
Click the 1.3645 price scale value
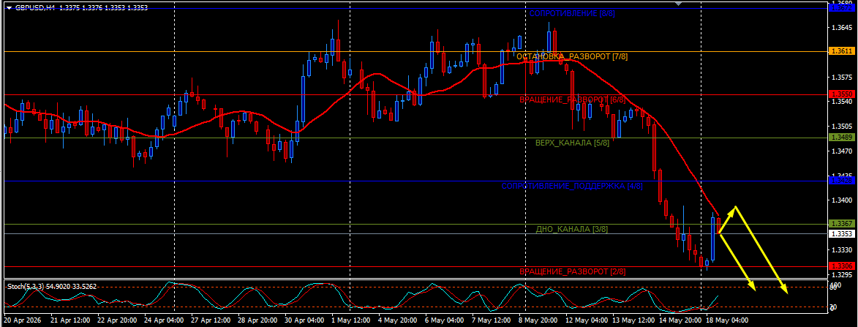[842, 28]
